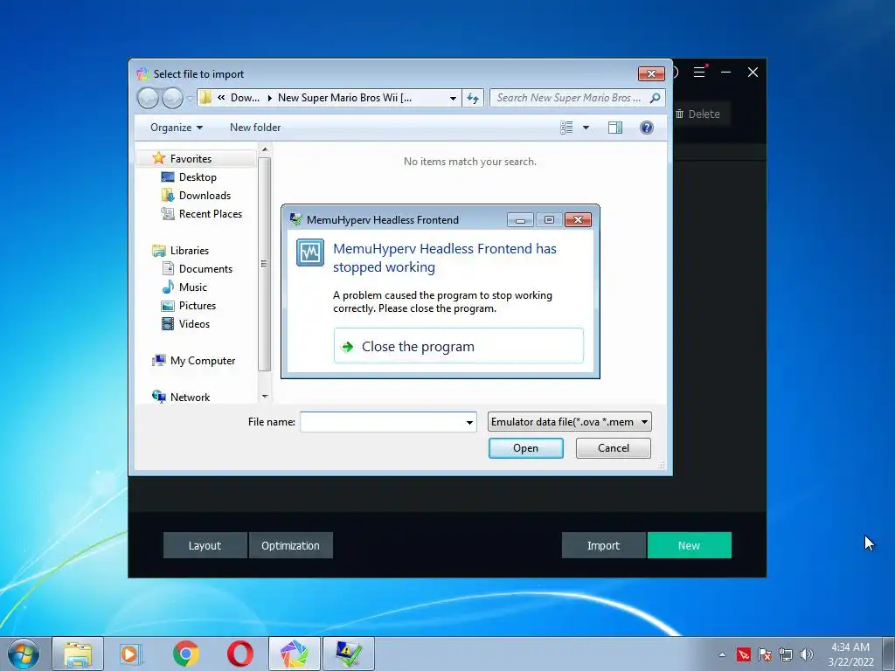Viewport: 895px width, 671px height.
Task: Click the MEmu multi-instance taskbar icon
Action: point(294,654)
